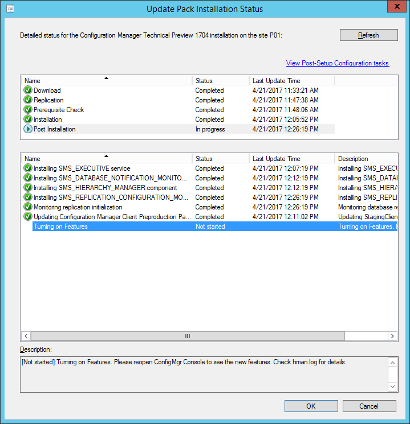Click the in-progress play icon beside Post Installation
The width and height of the screenshot is (410, 424).
(x=27, y=129)
